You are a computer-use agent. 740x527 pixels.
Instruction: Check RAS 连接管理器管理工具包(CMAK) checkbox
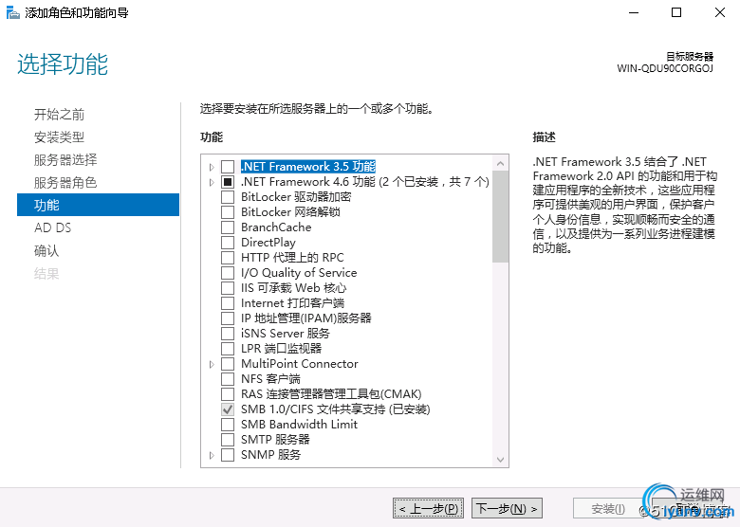[x=228, y=394]
